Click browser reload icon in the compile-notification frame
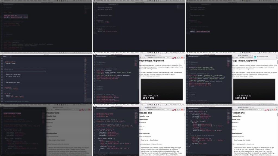Screen dimensions: 278x156 (x=237, y=57)
